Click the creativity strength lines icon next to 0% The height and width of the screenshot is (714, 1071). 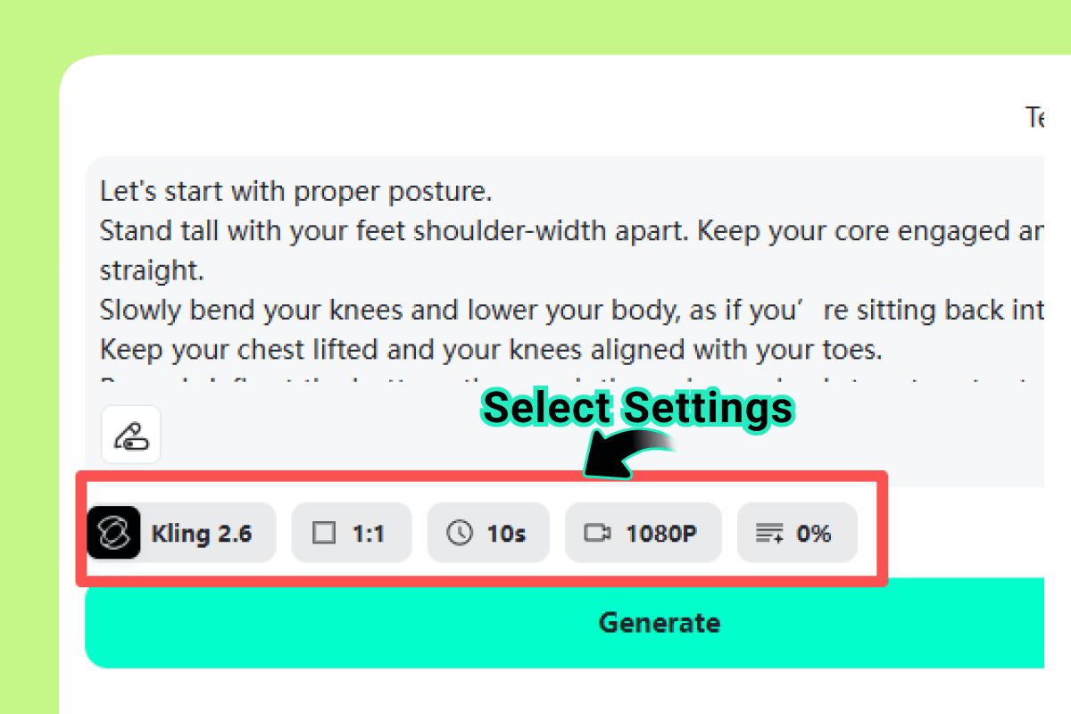[768, 533]
